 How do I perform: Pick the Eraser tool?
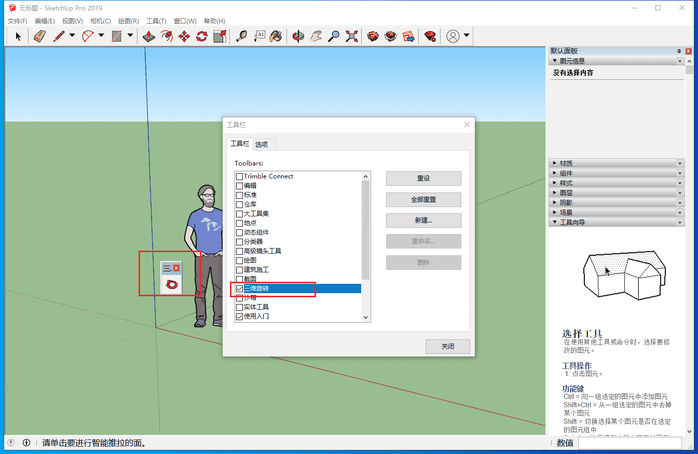click(x=40, y=36)
